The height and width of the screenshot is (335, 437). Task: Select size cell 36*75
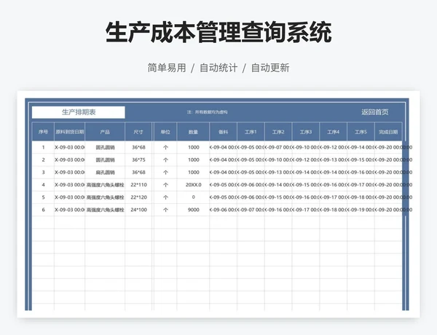(138, 159)
